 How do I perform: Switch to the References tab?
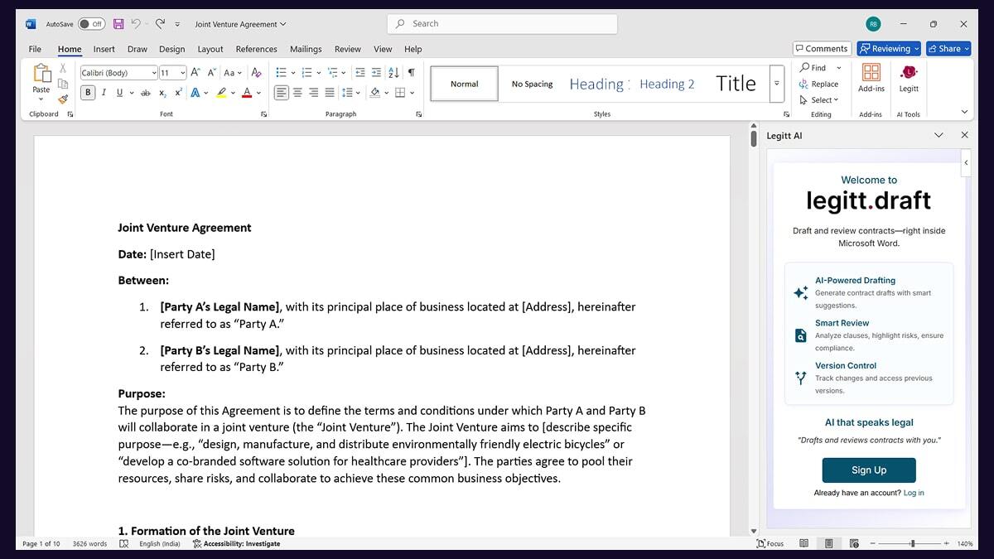[256, 49]
